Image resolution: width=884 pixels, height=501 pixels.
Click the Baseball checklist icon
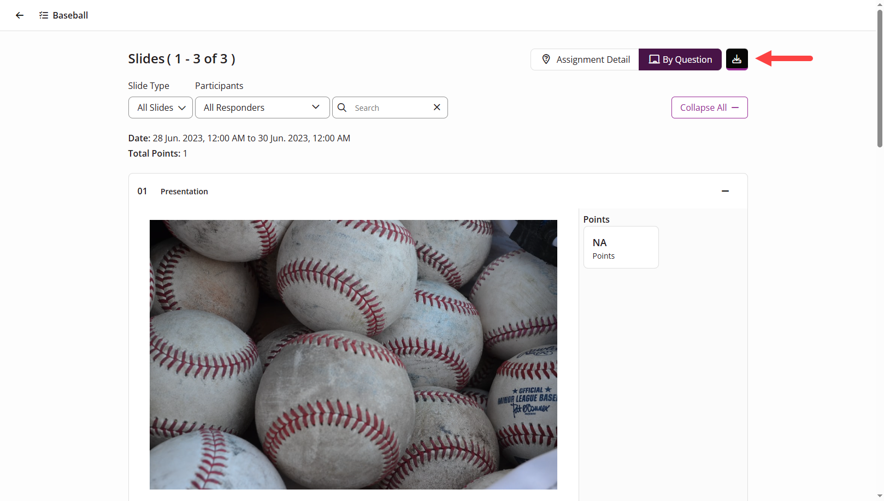click(x=44, y=15)
